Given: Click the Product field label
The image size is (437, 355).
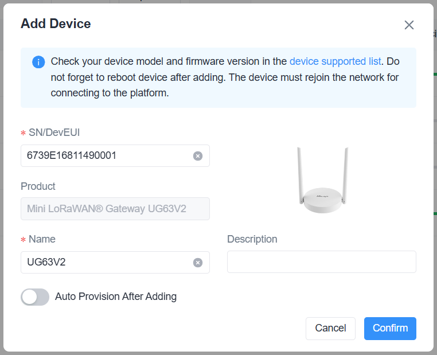Looking at the screenshot, I should (38, 186).
